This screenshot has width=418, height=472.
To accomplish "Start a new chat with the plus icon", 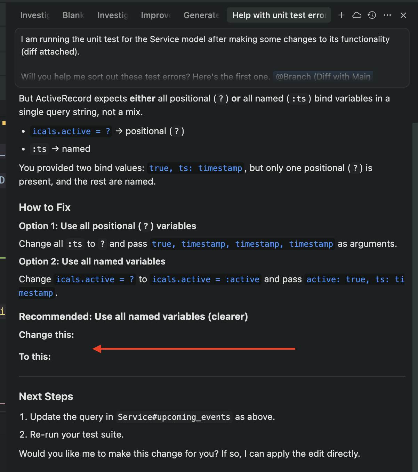I will (341, 15).
